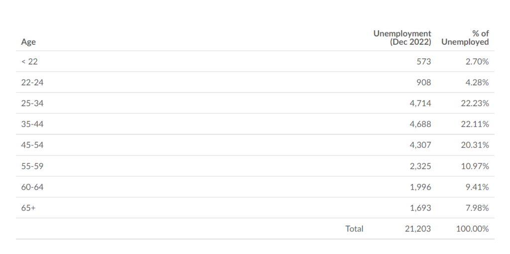Select the 60-64 age row label

point(32,187)
